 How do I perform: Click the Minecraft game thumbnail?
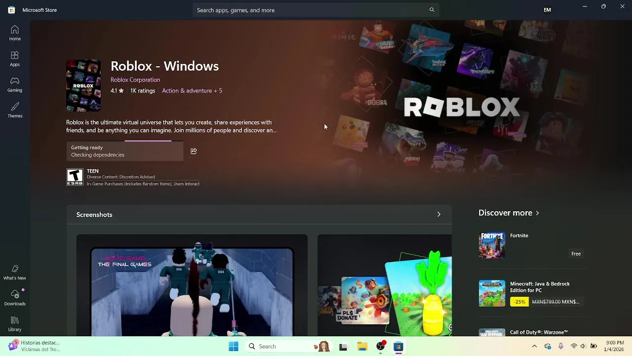pos(492,293)
